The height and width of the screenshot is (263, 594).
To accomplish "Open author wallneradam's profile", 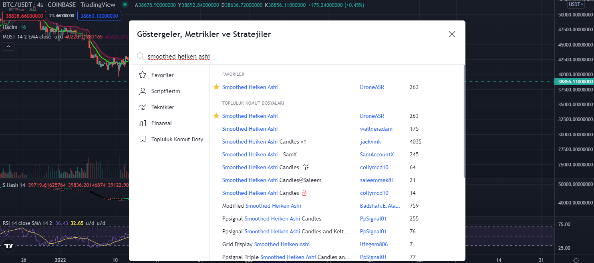I will [x=376, y=129].
